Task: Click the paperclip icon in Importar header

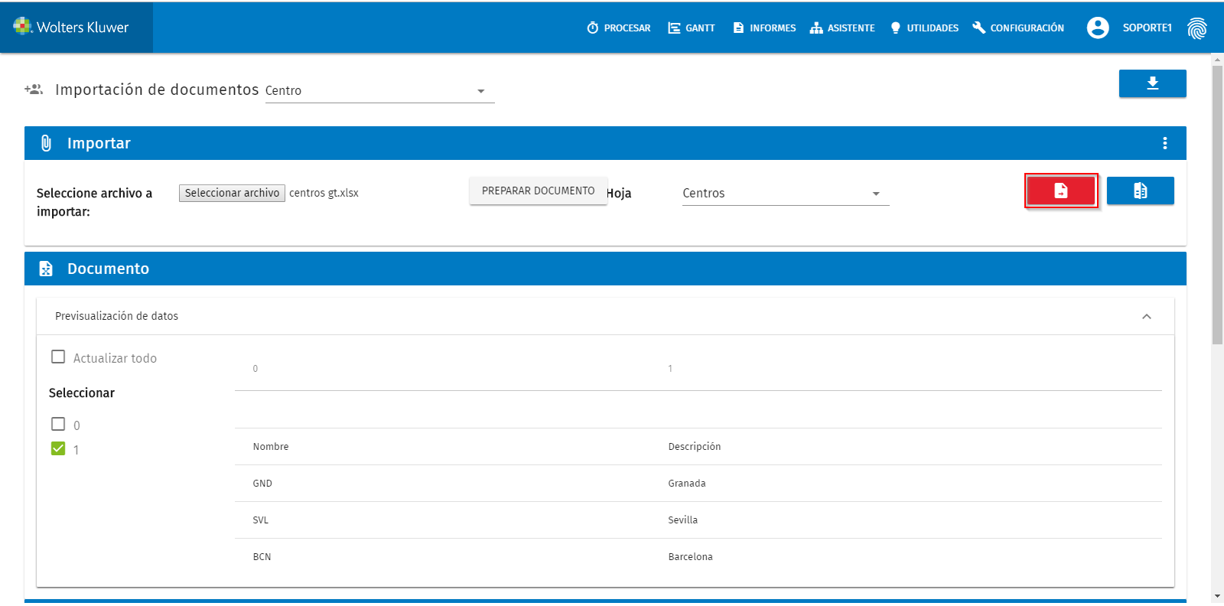Action: pos(46,143)
